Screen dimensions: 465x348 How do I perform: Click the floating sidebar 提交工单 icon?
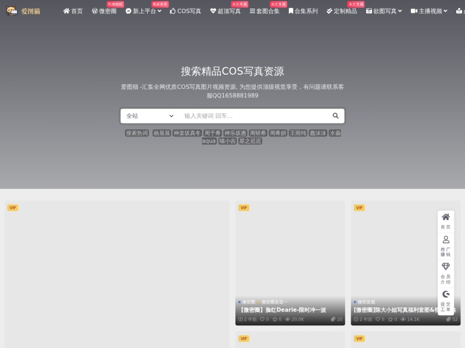click(446, 294)
